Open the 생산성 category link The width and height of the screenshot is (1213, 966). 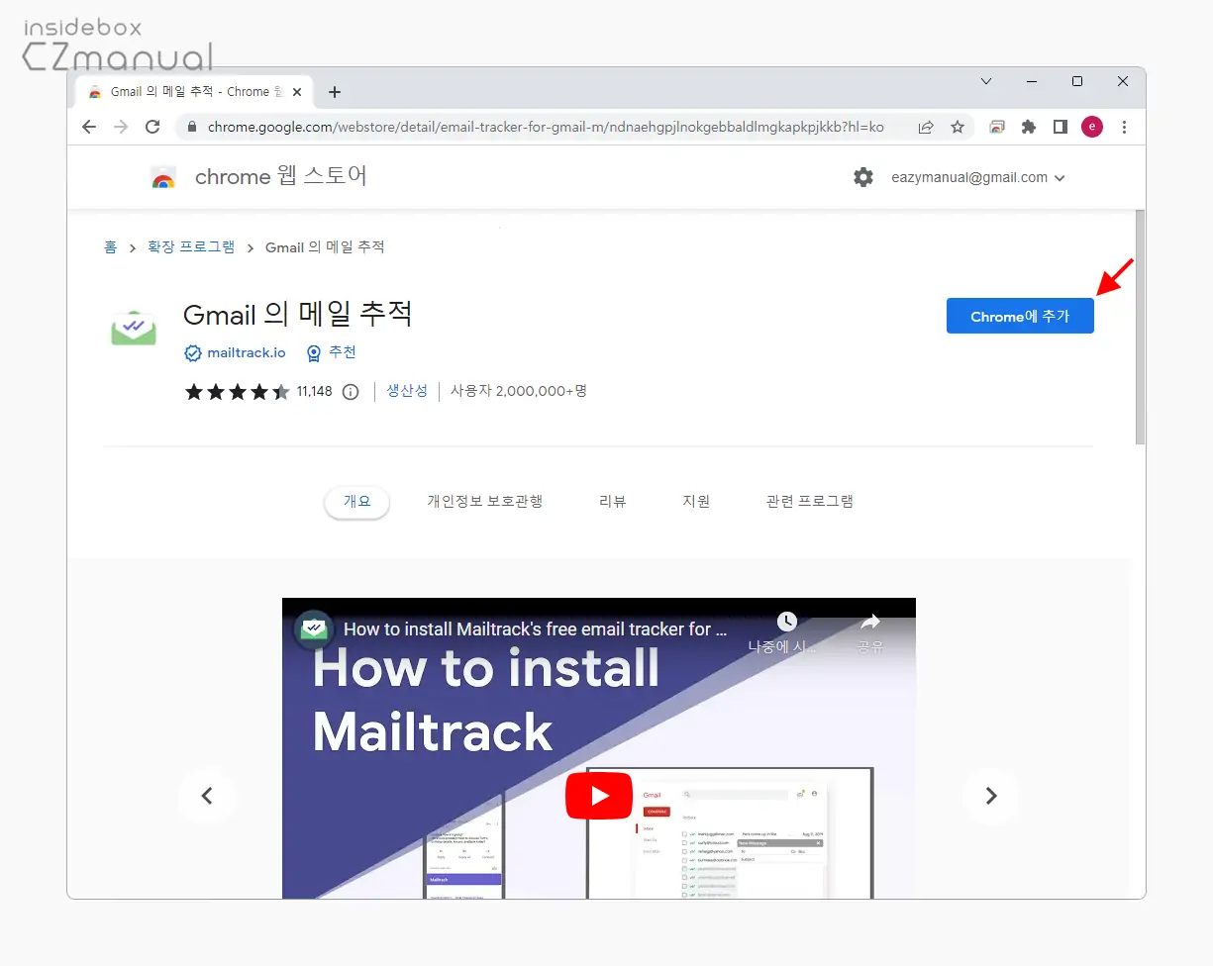pyautogui.click(x=407, y=391)
